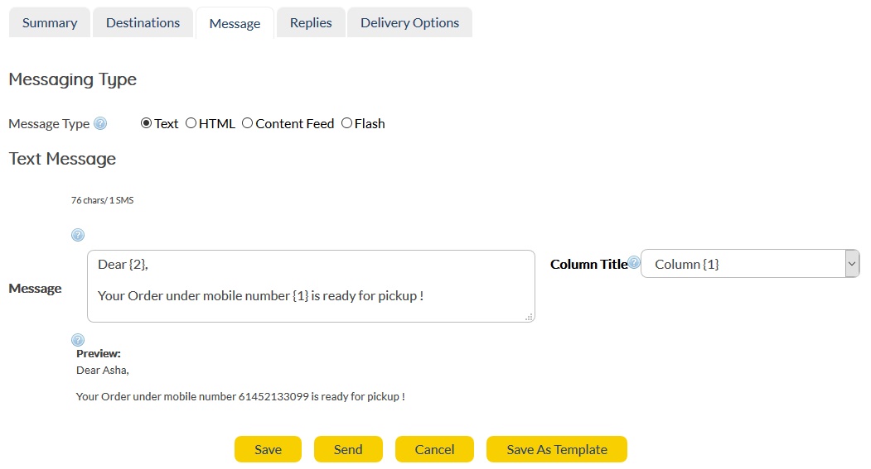The height and width of the screenshot is (469, 871).
Task: Select the HTML message type radio
Action: 191,123
